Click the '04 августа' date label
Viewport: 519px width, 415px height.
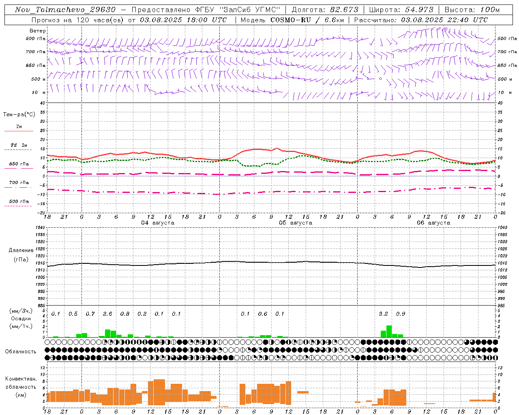click(x=158, y=223)
